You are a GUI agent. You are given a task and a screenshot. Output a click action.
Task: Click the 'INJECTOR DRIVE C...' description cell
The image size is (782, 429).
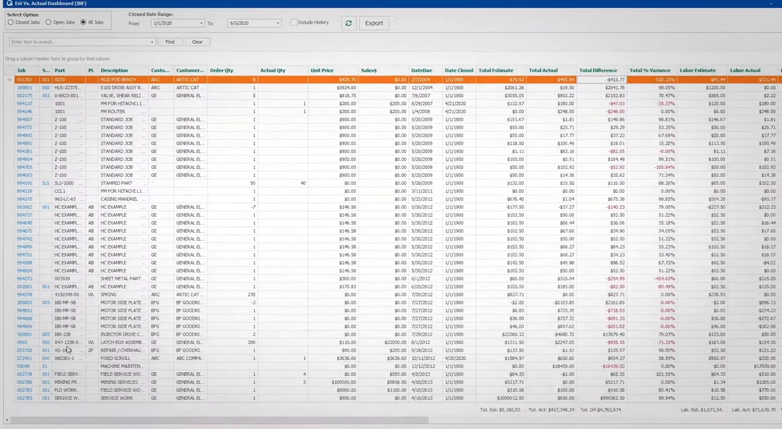[x=123, y=334]
